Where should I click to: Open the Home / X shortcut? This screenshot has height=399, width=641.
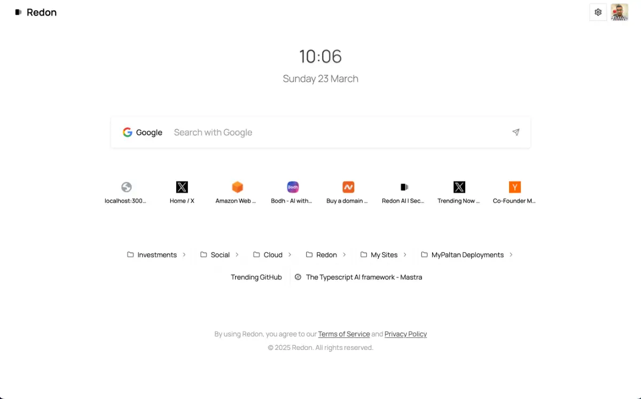click(182, 193)
